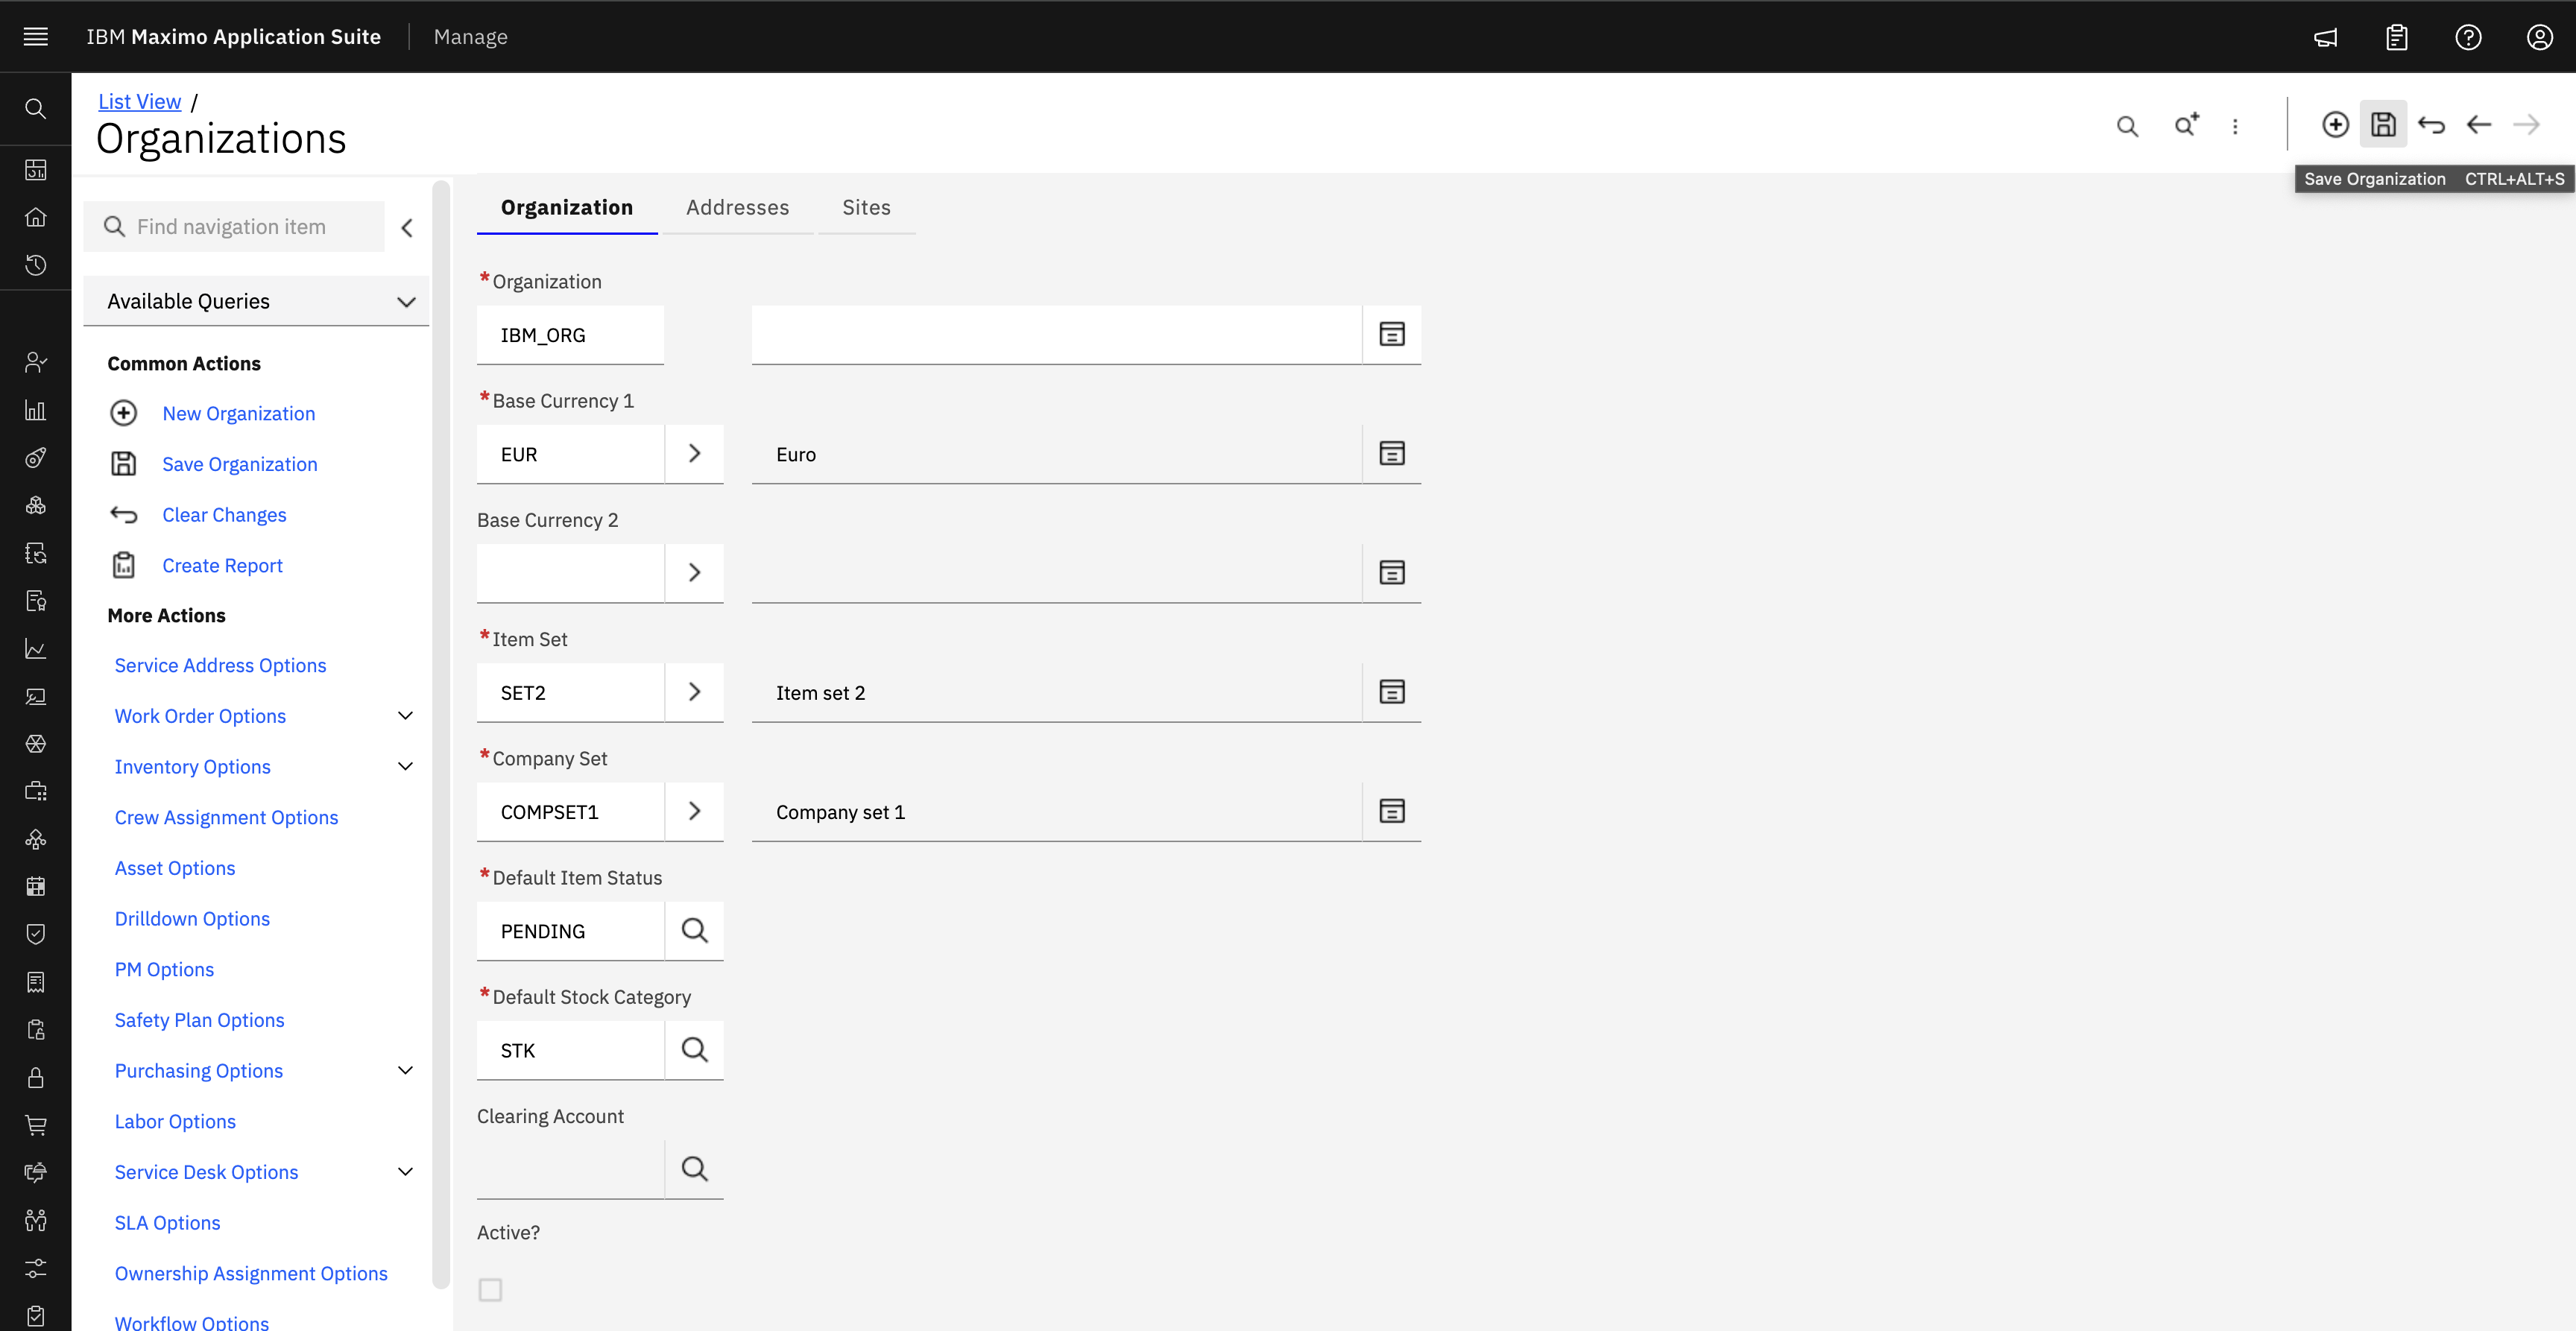The height and width of the screenshot is (1331, 2576).
Task: Toggle the Active? checkbox
Action: coord(490,1290)
